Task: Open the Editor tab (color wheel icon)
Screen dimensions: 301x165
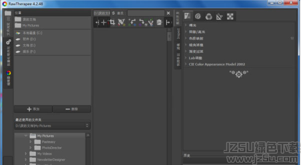Action: coord(8,78)
